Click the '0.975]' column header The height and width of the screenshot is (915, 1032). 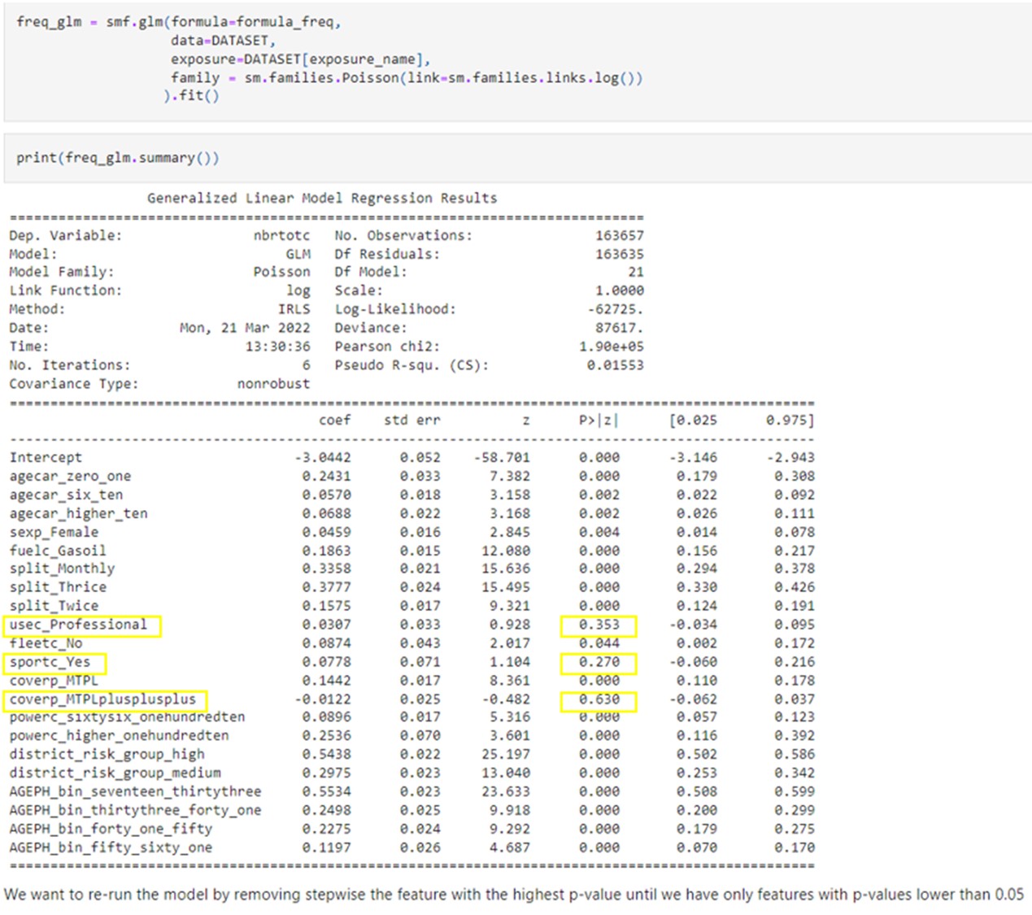[790, 420]
